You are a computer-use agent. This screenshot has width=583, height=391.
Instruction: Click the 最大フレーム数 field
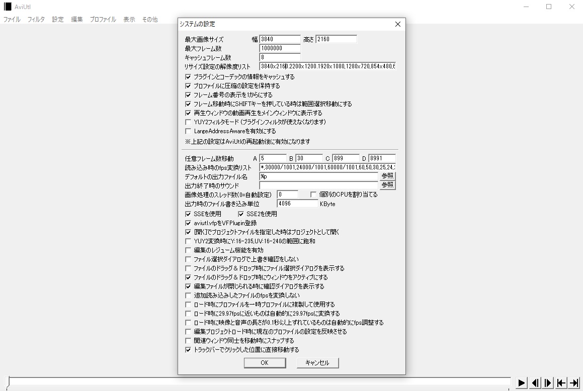click(280, 48)
